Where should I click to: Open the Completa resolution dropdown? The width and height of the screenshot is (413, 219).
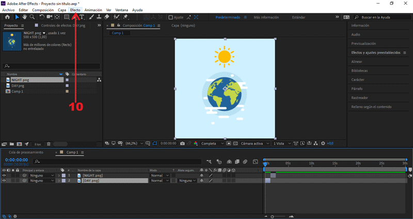212,143
